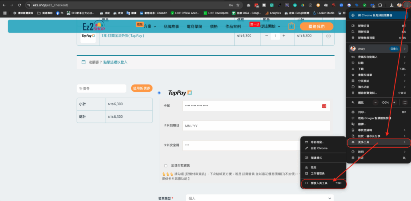Expand 分頁群組 submenu
The image size is (411, 201).
click(x=379, y=81)
